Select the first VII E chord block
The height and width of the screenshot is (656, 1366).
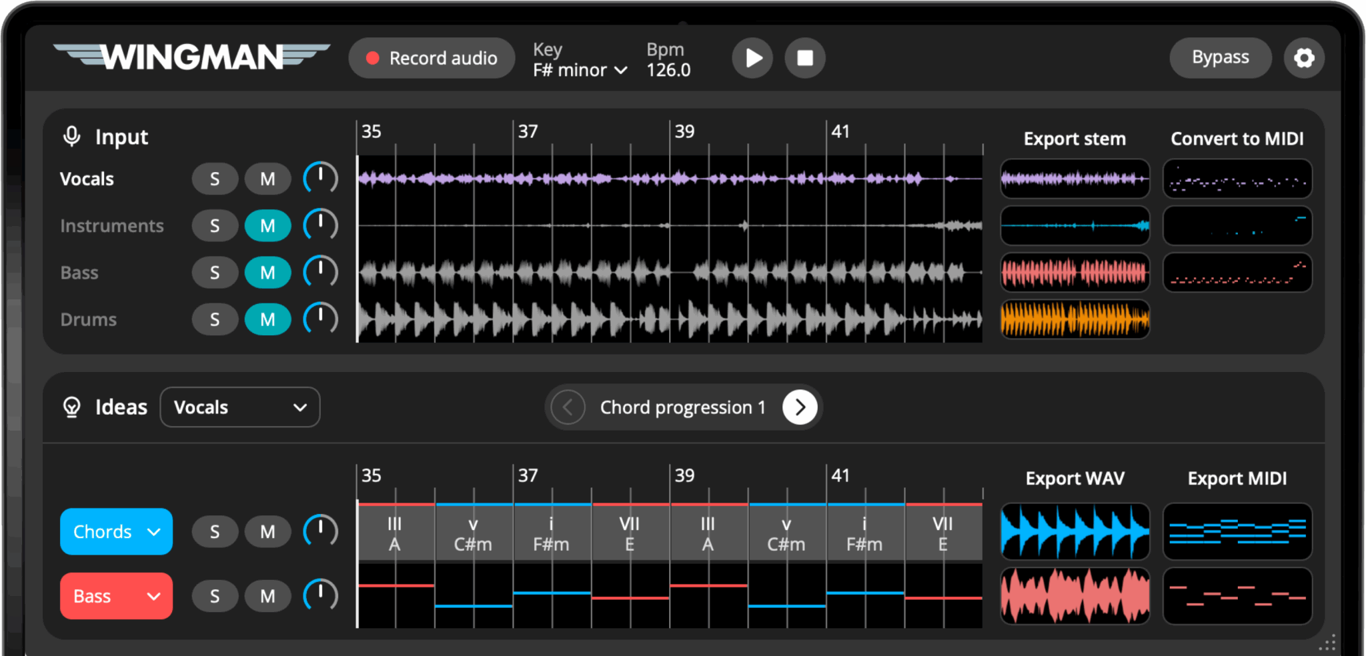pyautogui.click(x=630, y=533)
